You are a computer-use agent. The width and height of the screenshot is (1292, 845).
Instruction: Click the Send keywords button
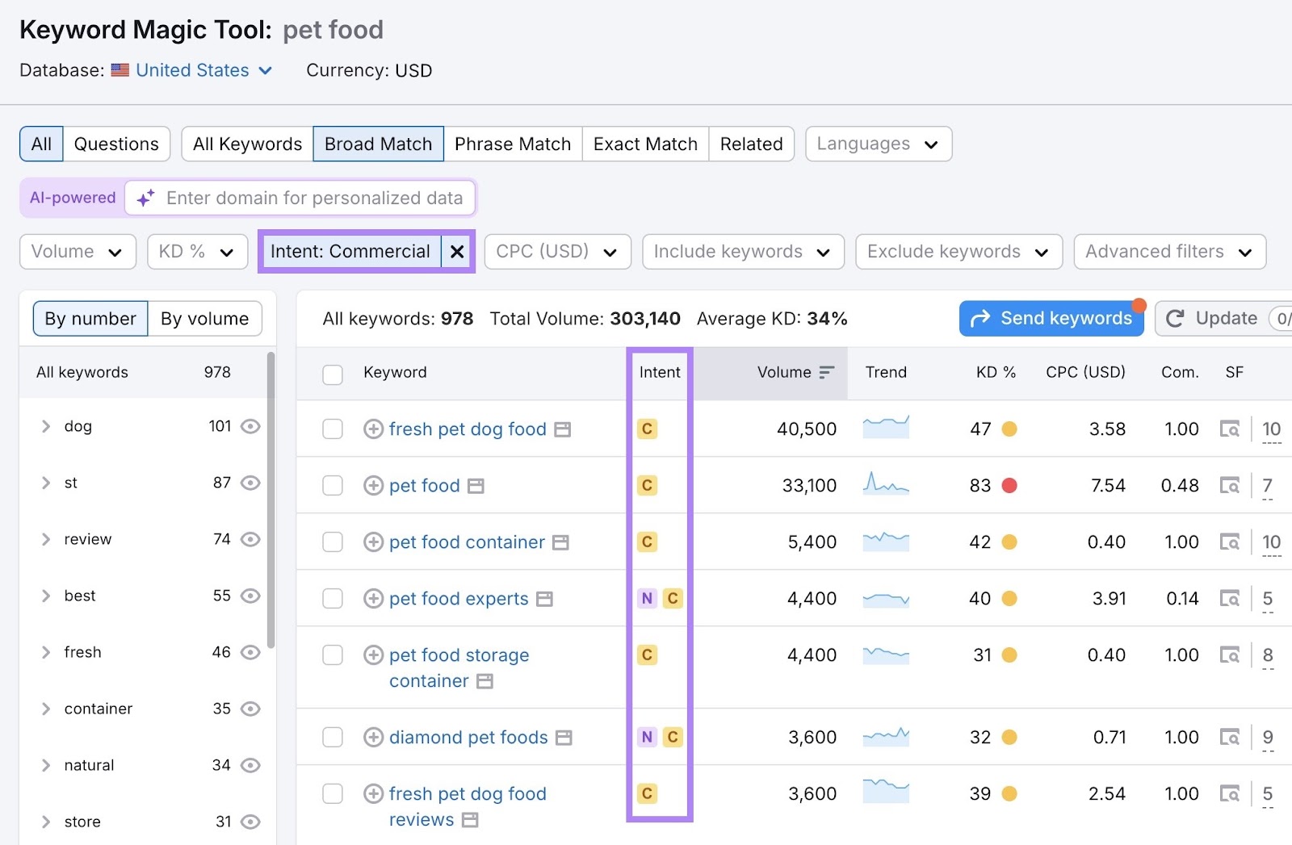pyautogui.click(x=1051, y=318)
